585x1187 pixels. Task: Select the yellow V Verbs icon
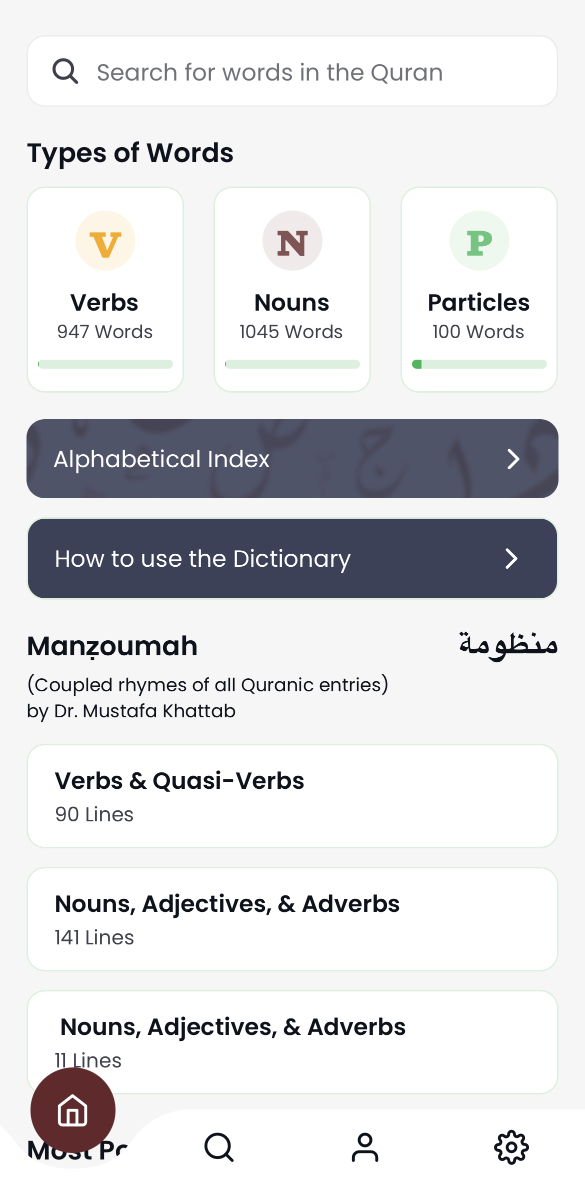pyautogui.click(x=105, y=241)
